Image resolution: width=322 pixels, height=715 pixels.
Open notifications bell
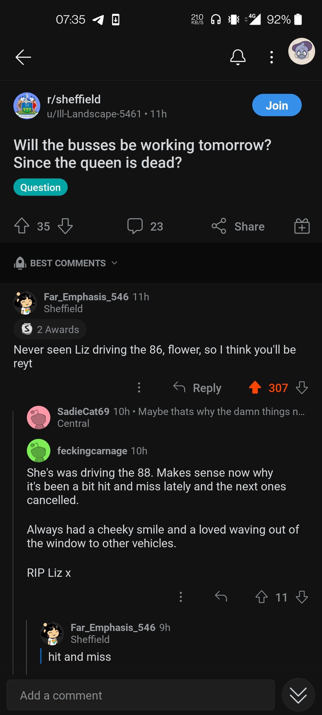[x=237, y=57]
